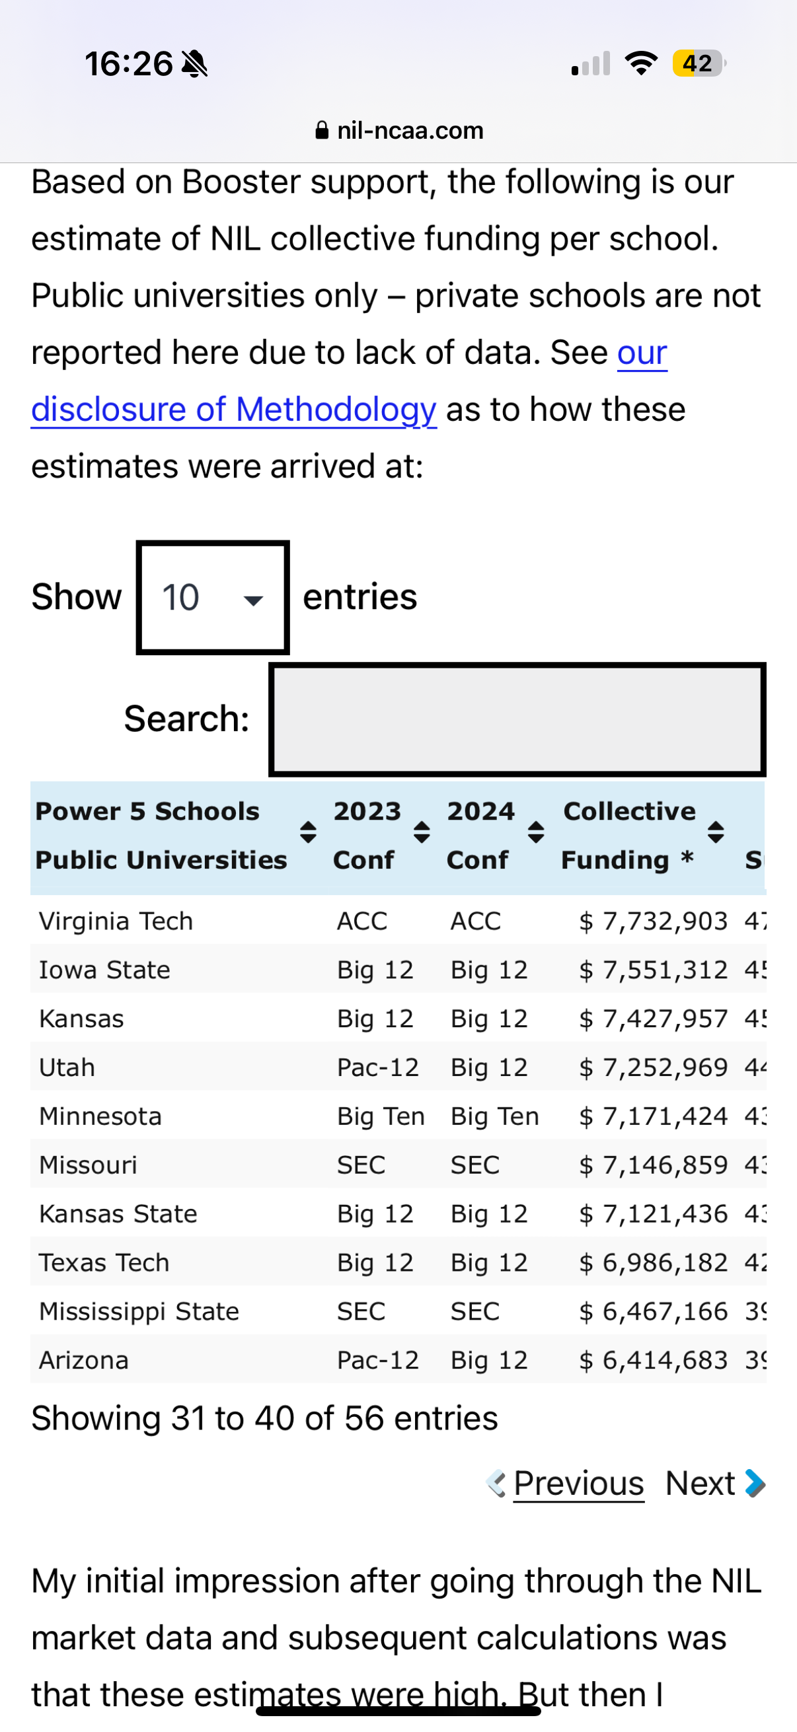
Task: Sort table by 2023 Conf column
Action: click(422, 832)
